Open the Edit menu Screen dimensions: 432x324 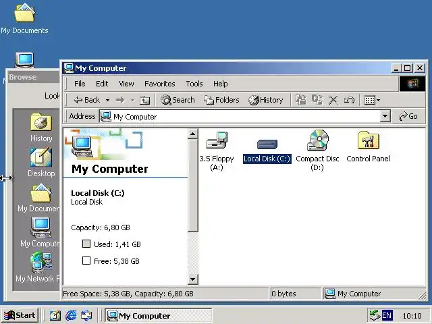(102, 84)
